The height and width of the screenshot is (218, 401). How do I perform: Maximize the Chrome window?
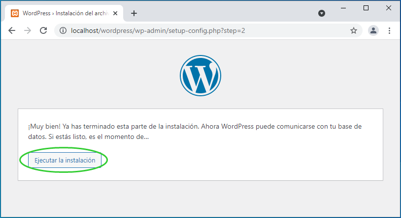366,8
